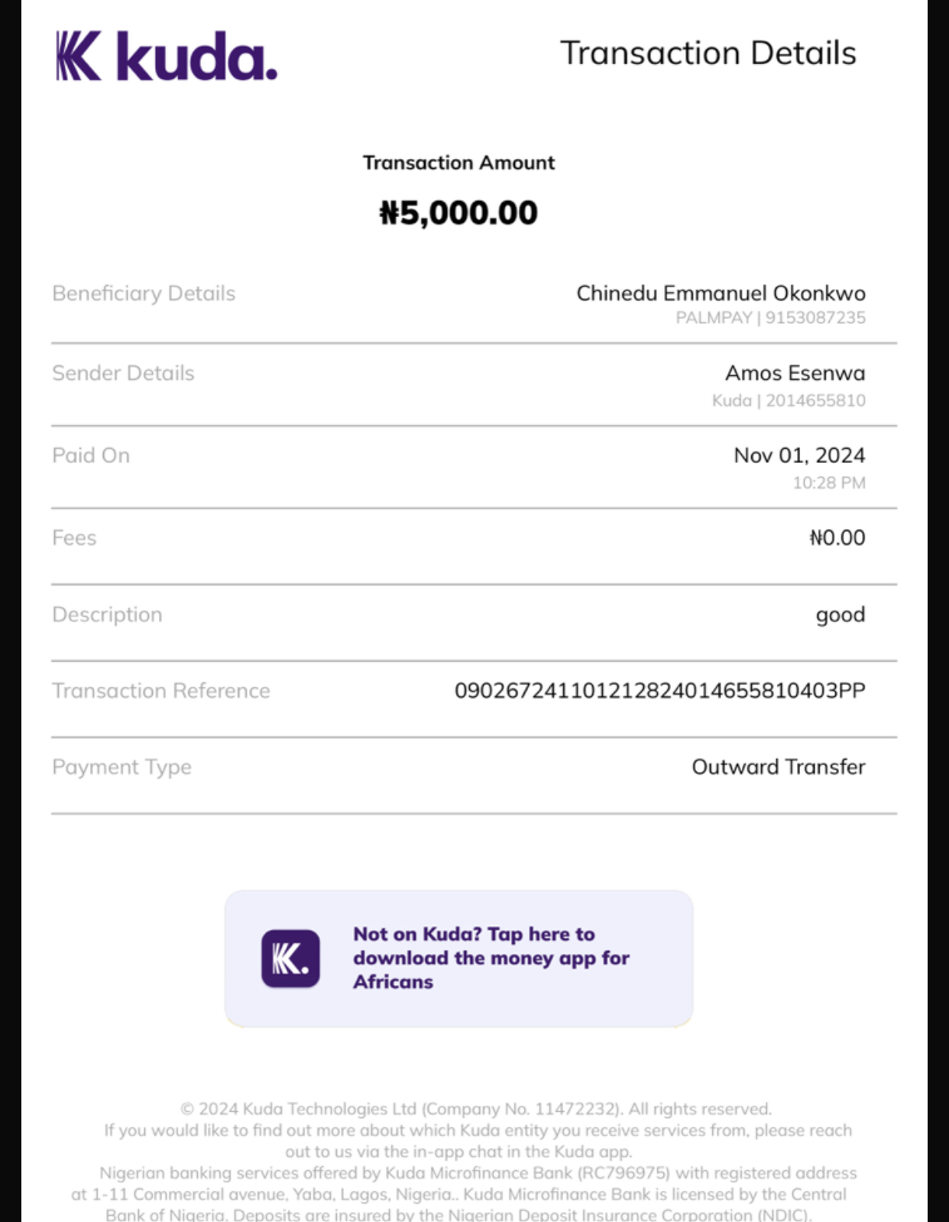
Task: Click the description value 'good'
Action: pyautogui.click(x=840, y=615)
